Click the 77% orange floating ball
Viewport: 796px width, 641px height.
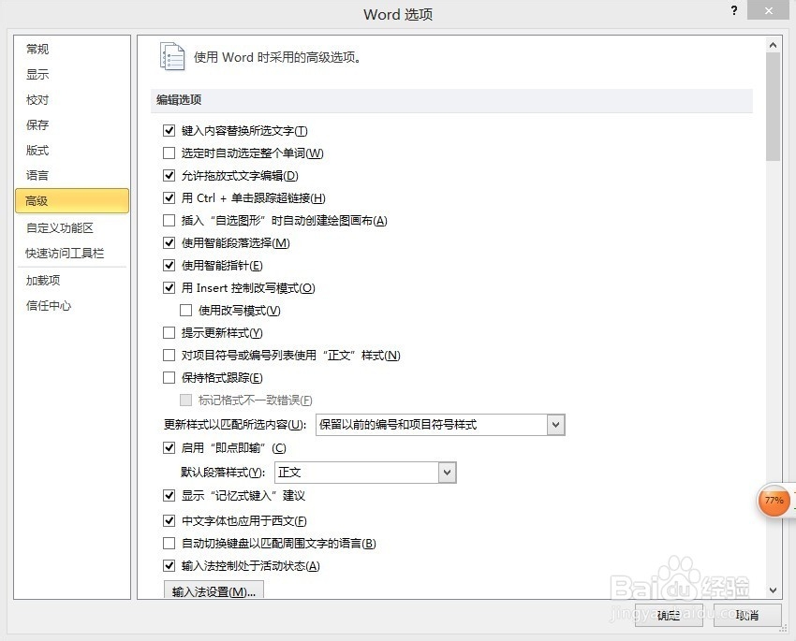(x=774, y=501)
